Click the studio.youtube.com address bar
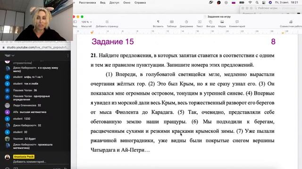The width and height of the screenshot is (302, 169). pos(37,47)
